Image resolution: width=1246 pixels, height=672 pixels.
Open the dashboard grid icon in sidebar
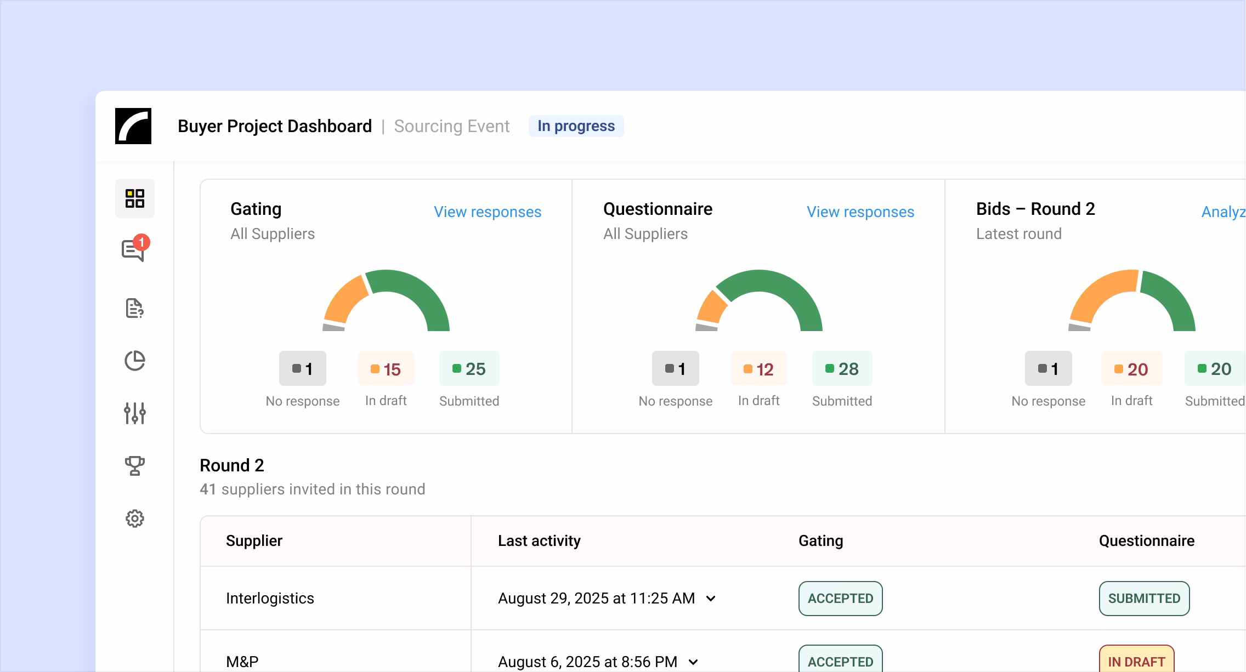(x=134, y=198)
